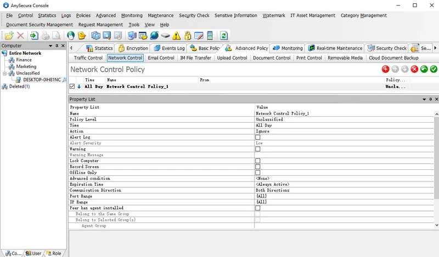Image resolution: width=439 pixels, height=257 pixels.
Task: Click the yellow warning triangle toolbar icon
Action: point(176,36)
